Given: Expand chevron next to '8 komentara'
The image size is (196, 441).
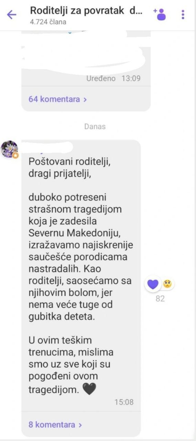Looking at the screenshot, I should [80, 425].
